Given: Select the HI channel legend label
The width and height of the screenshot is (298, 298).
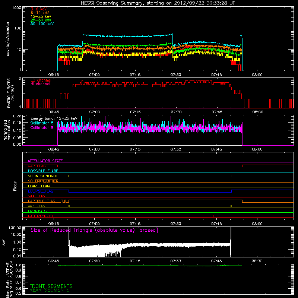Looking at the screenshot, I should click(x=40, y=84).
